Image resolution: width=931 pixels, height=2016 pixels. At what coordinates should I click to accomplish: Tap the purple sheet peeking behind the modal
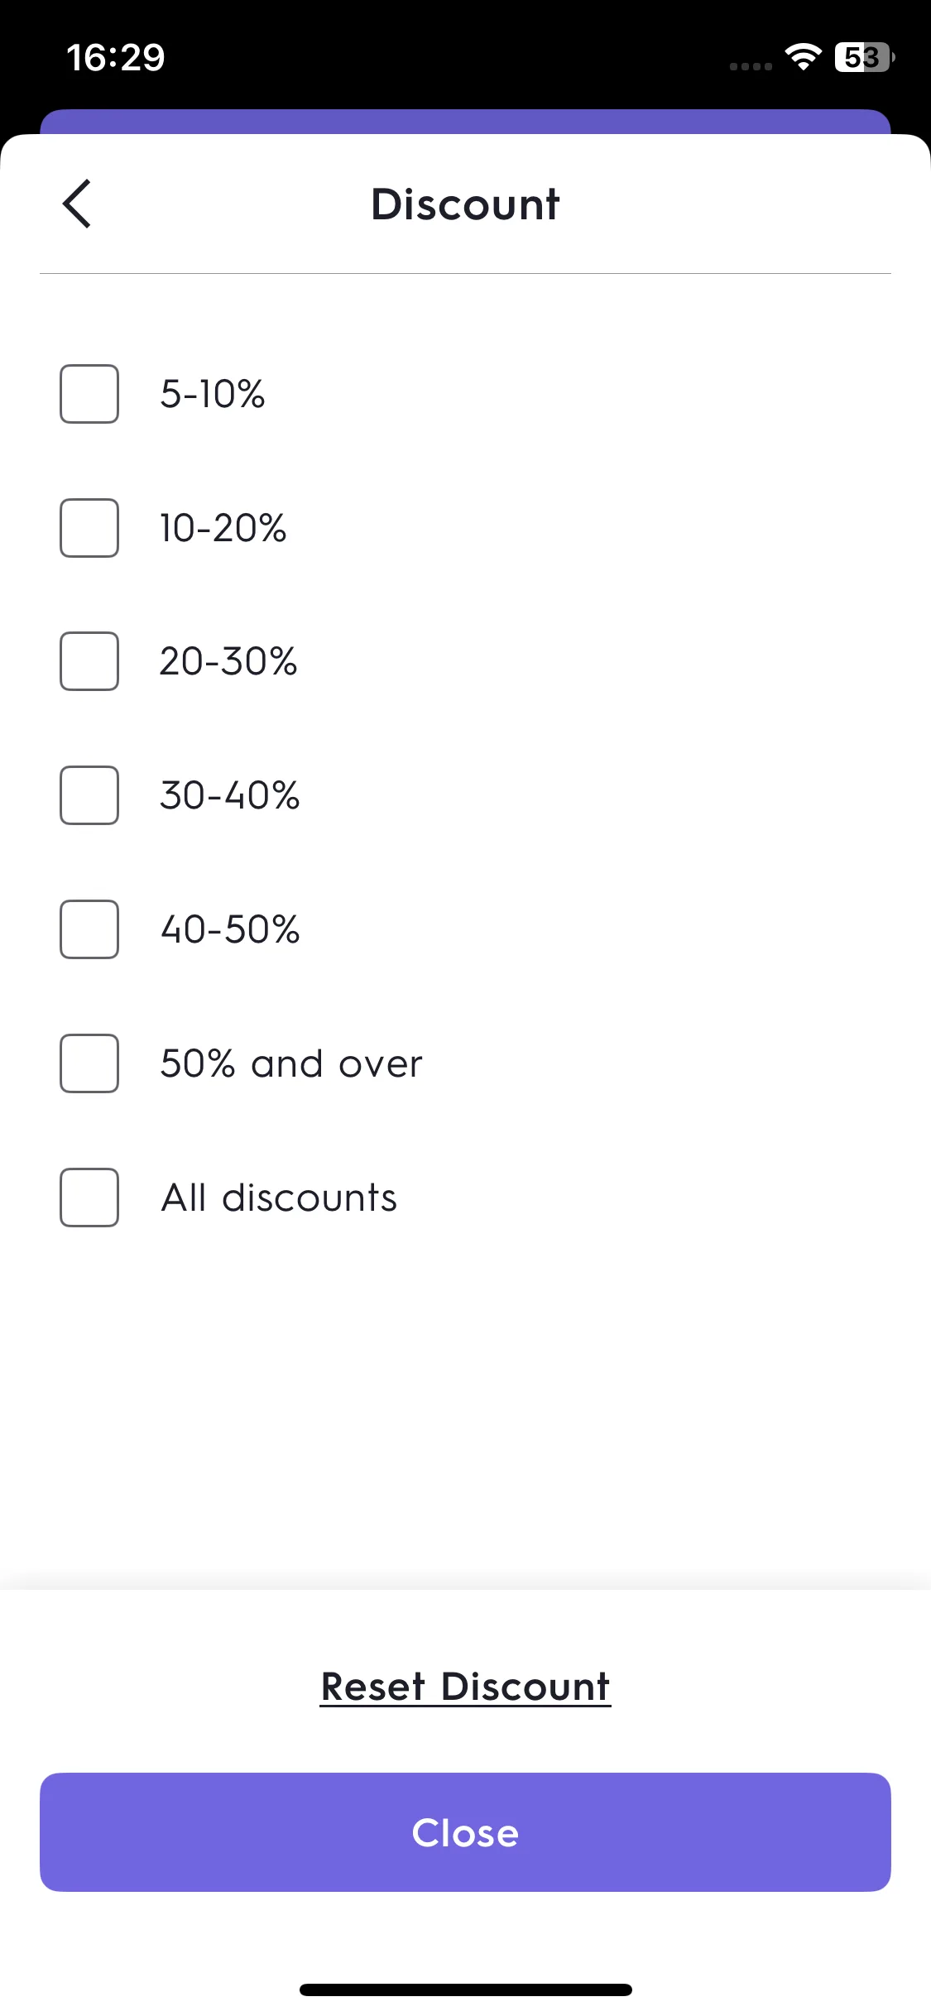(465, 121)
